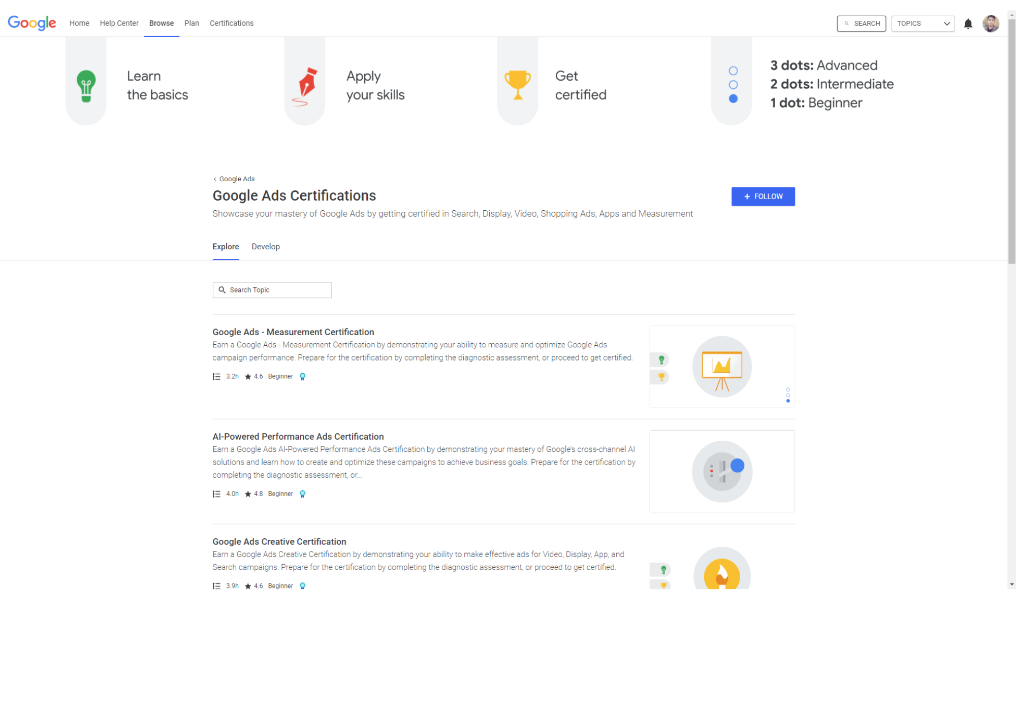Click the badge icon in Creative Certification row
Screen dimensions: 1016x718
302,585
